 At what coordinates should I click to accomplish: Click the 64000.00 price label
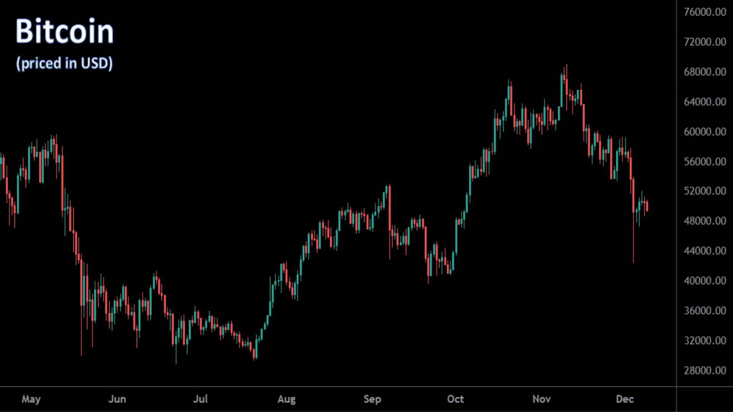click(705, 101)
